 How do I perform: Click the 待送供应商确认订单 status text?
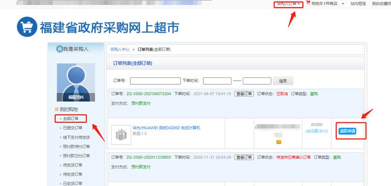294,157
